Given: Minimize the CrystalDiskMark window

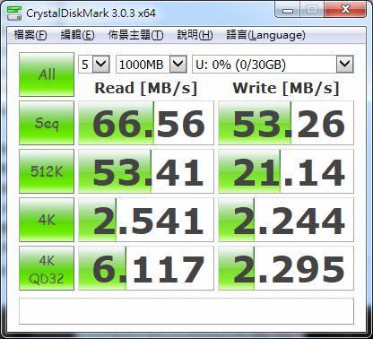Looking at the screenshot, I should click(288, 10).
